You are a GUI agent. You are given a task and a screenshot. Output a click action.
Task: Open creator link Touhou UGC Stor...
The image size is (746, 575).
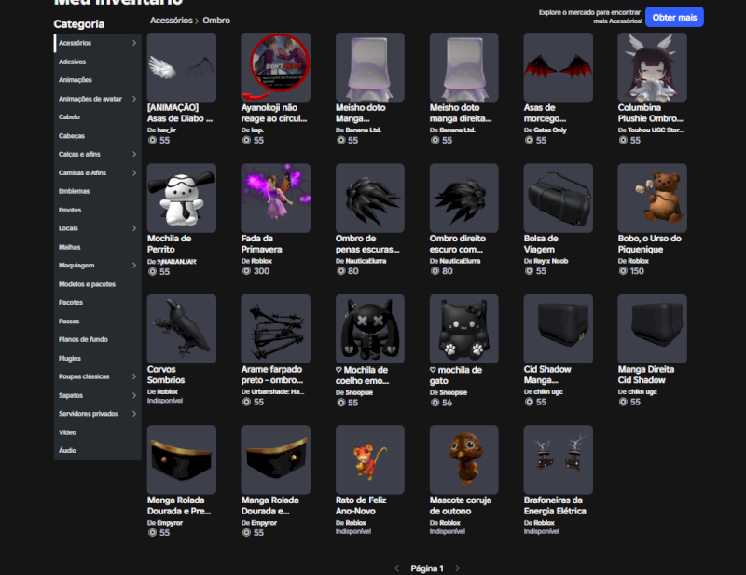656,130
